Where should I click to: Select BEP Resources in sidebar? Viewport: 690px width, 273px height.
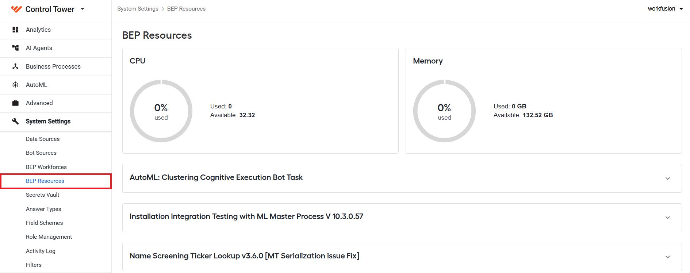(45, 181)
